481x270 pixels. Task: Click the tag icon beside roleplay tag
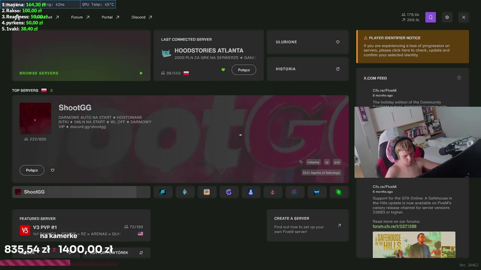301,162
